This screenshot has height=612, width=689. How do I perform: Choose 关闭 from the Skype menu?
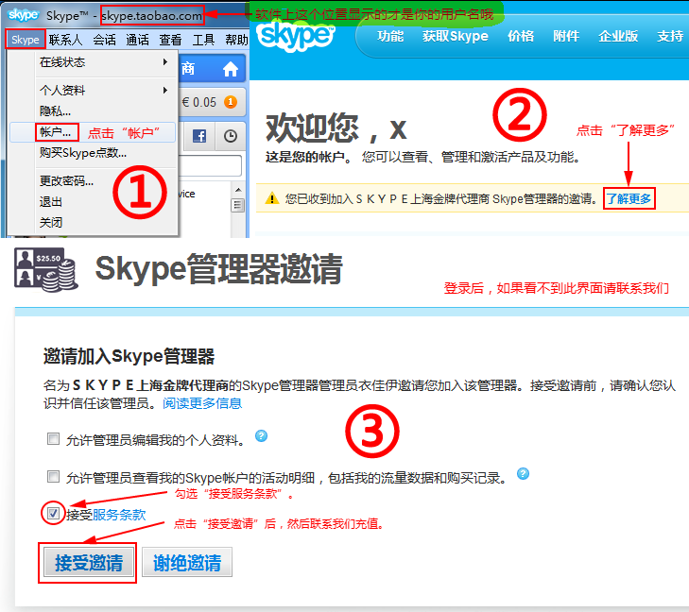93,222
